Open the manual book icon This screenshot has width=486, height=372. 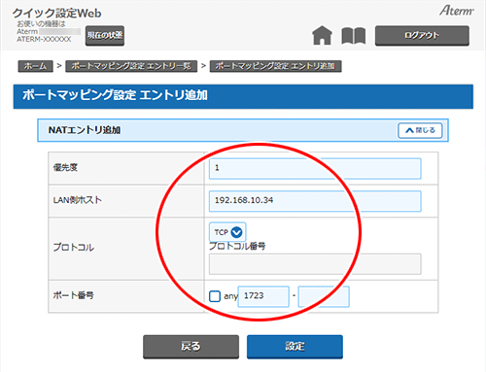pyautogui.click(x=354, y=36)
